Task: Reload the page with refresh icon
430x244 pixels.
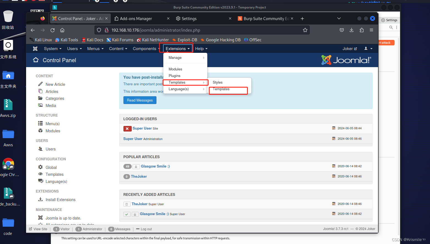Action: click(x=53, y=30)
